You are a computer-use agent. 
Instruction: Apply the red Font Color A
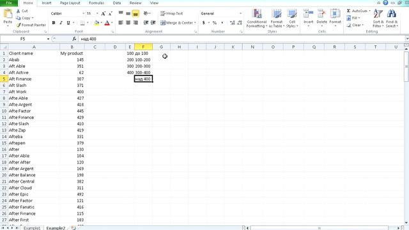point(107,23)
